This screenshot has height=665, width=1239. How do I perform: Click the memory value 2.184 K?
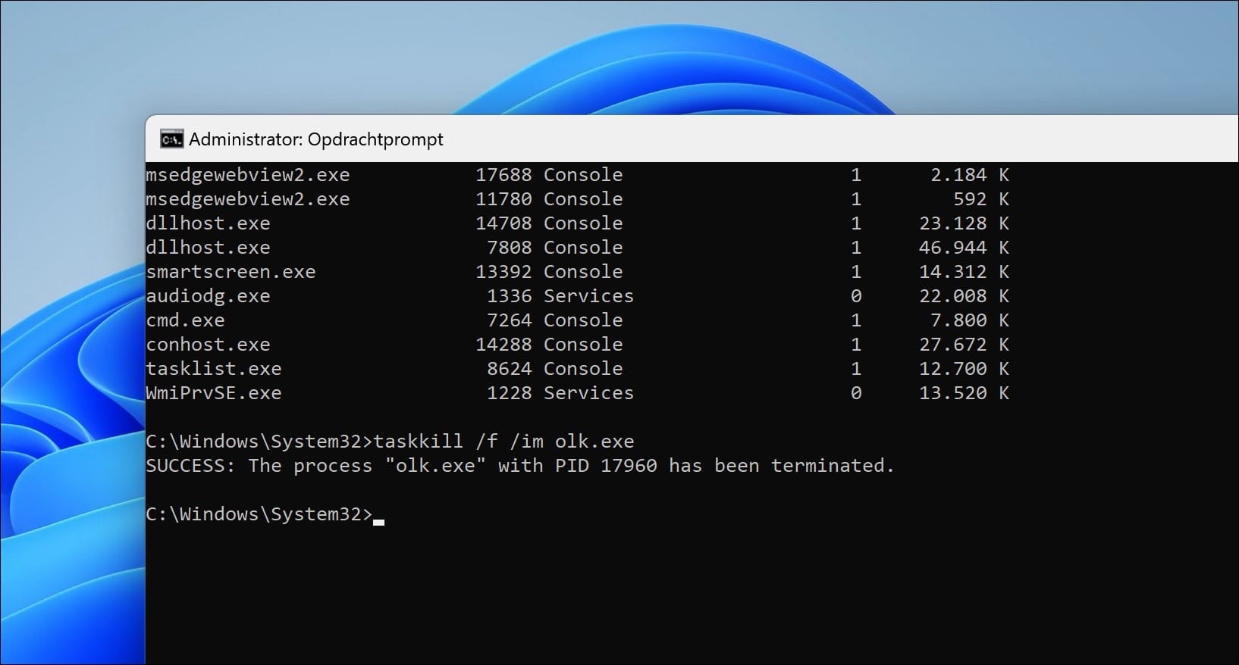(x=970, y=175)
